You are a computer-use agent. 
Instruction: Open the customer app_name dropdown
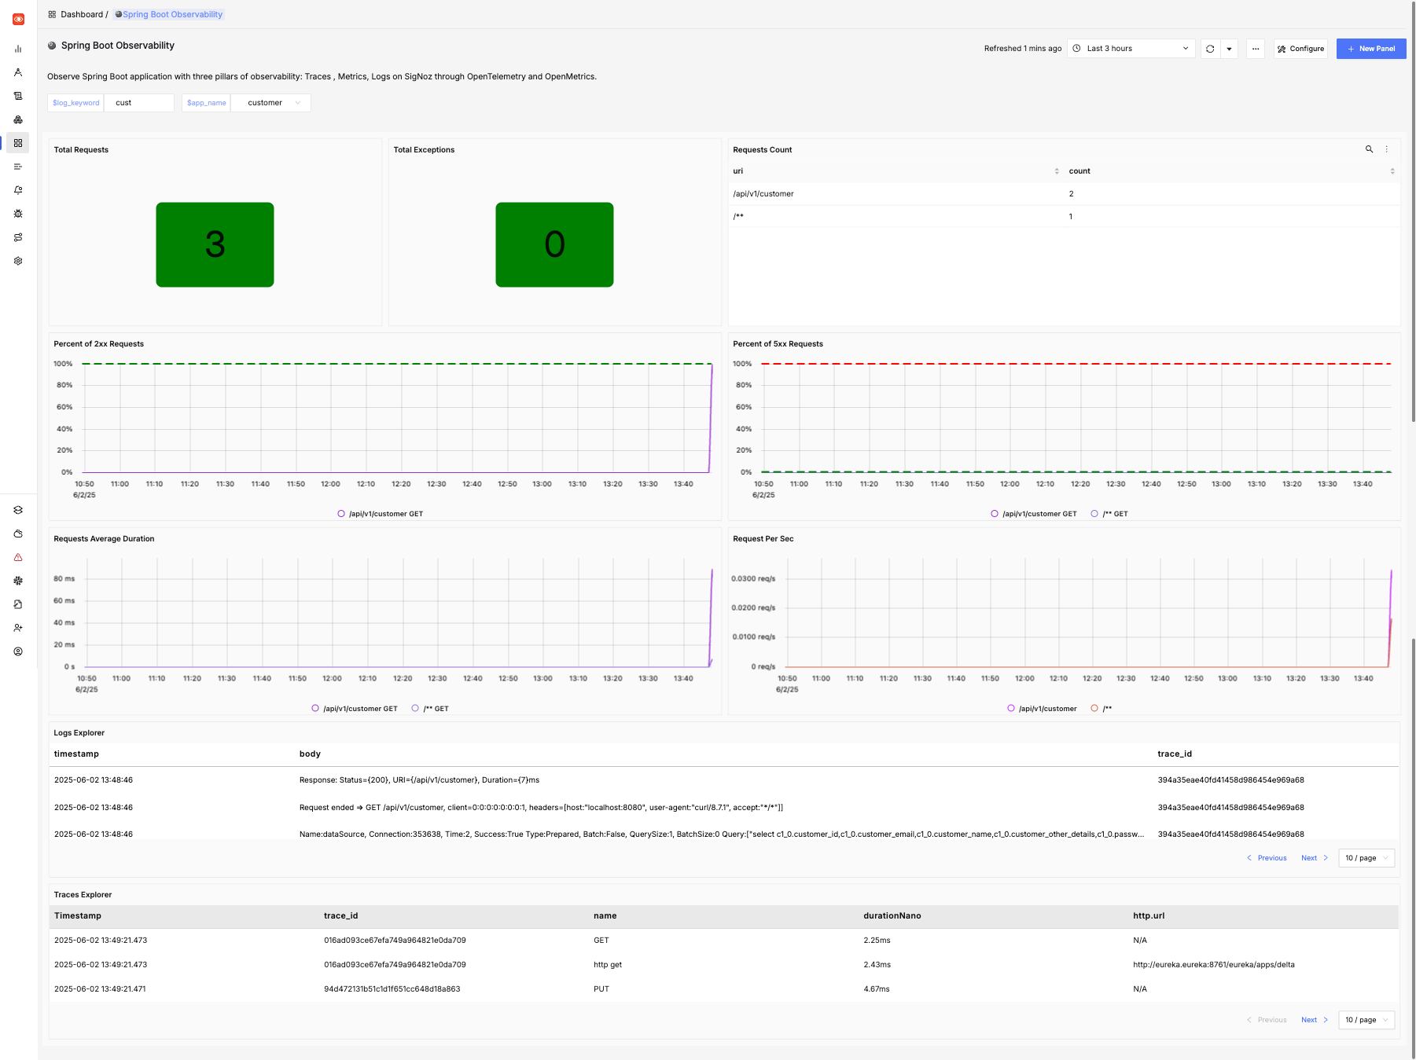(x=270, y=102)
